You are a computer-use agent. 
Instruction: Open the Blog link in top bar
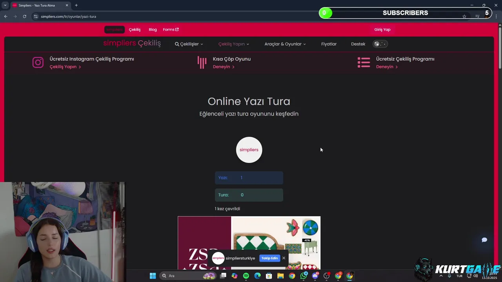153,29
